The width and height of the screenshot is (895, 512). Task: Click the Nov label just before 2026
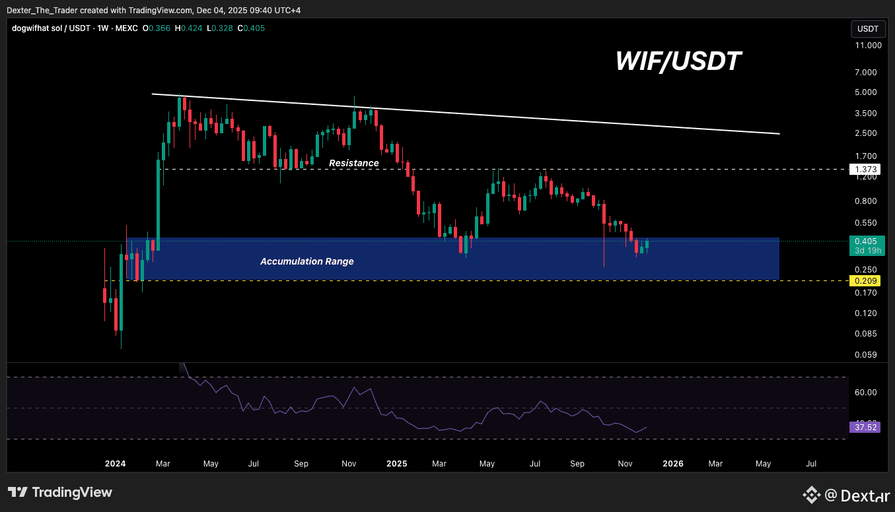point(626,464)
